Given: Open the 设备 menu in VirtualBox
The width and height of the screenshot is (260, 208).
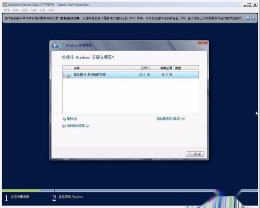Looking at the screenshot, I should (x=43, y=10).
